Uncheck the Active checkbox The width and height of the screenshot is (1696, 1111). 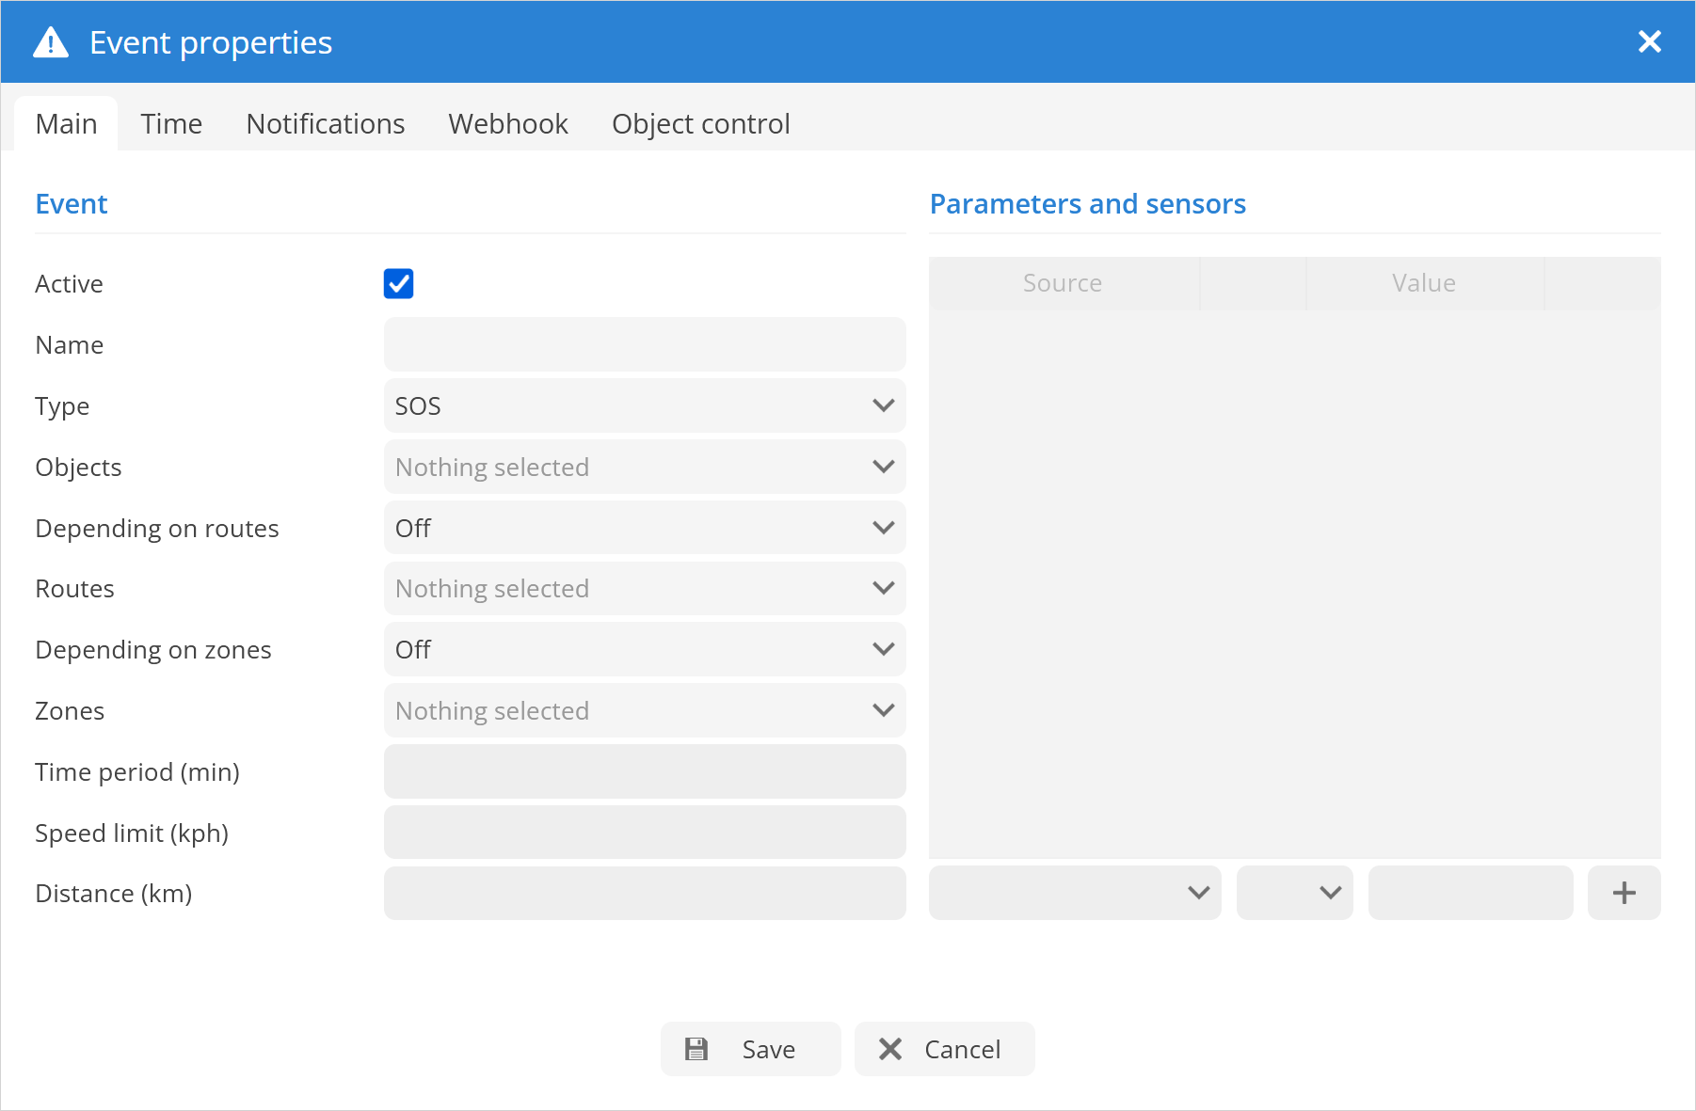[x=398, y=283]
